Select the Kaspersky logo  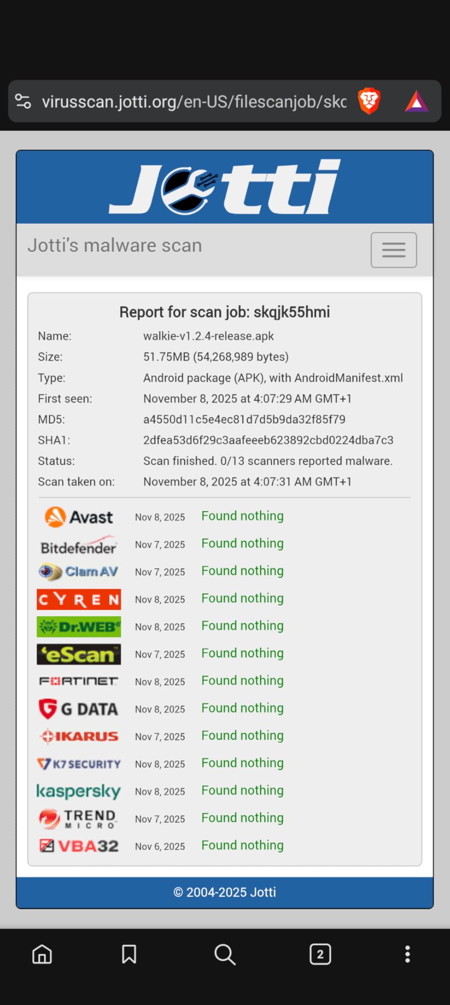click(x=79, y=791)
